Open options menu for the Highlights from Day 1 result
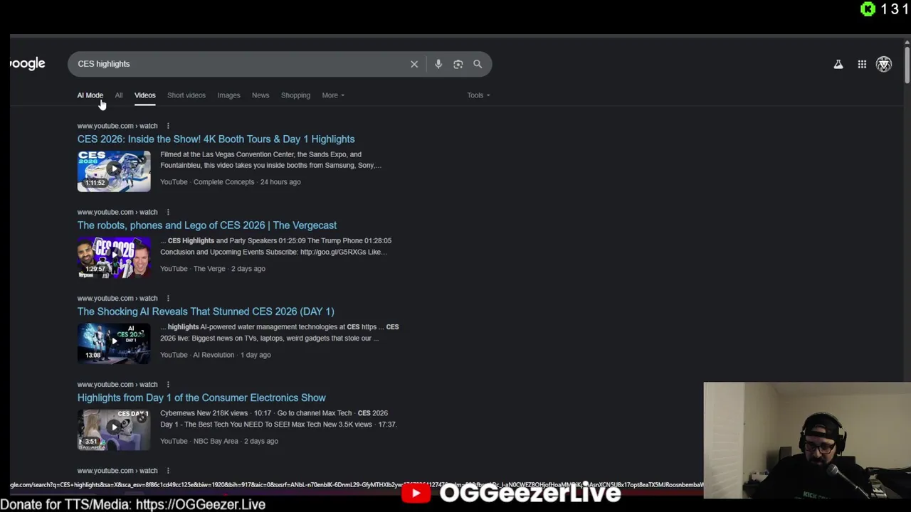This screenshot has width=911, height=512. [x=168, y=384]
